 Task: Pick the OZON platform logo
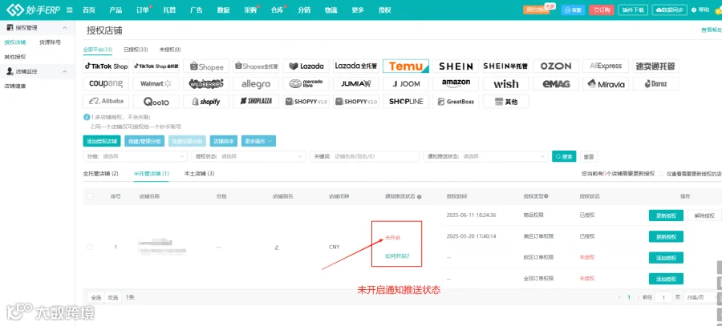pos(556,66)
